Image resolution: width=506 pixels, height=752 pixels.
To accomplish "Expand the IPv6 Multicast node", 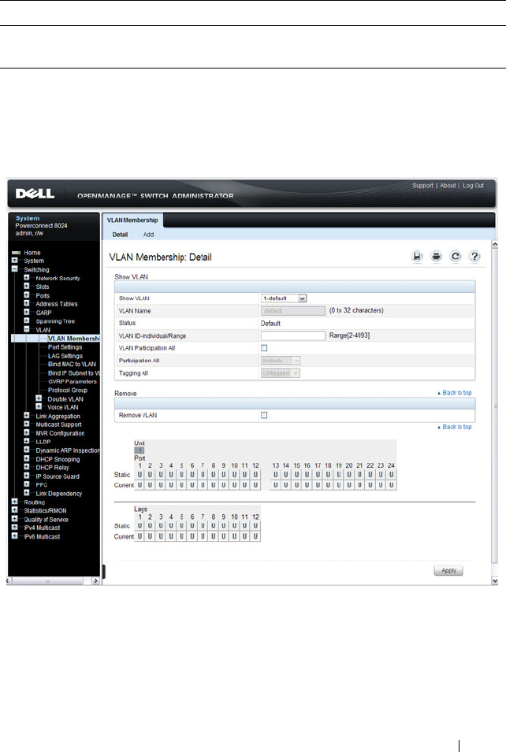I will pyautogui.click(x=15, y=536).
